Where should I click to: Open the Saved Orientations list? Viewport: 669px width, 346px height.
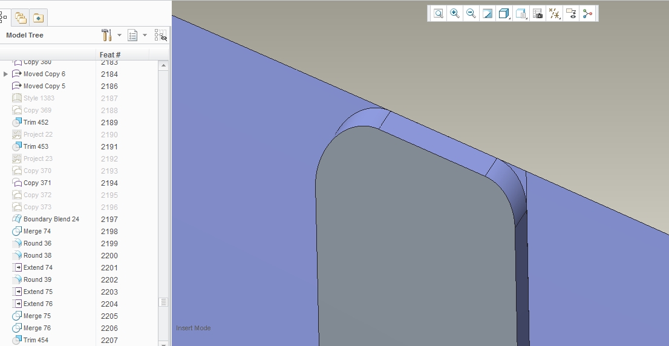521,13
